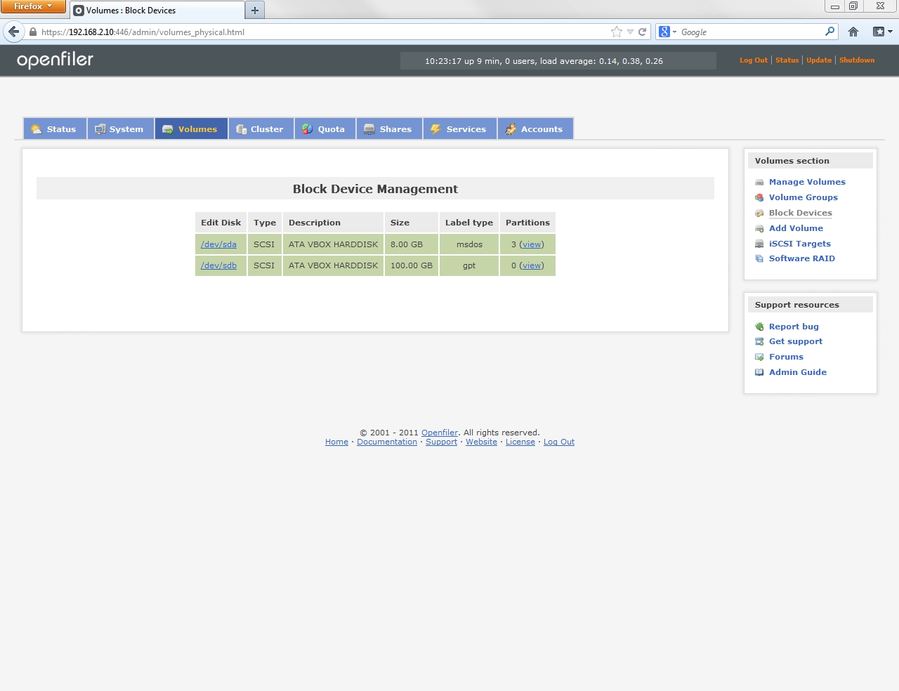Open the Shares tab

point(388,129)
